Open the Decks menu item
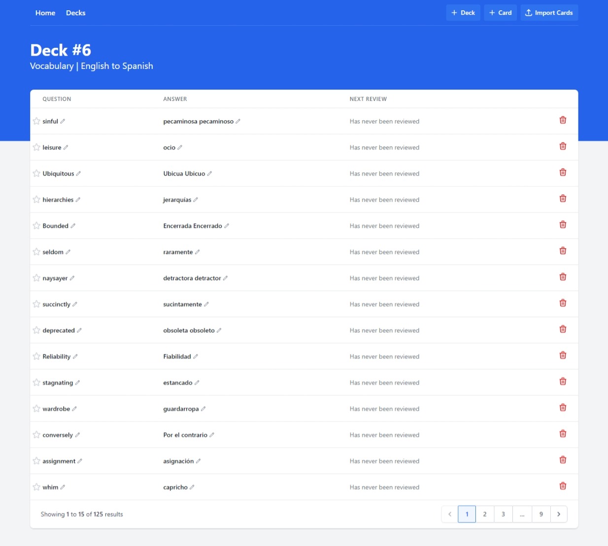Image resolution: width=608 pixels, height=546 pixels. pyautogui.click(x=76, y=13)
